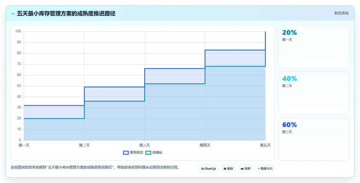Click the 第四天 x-axis label
The height and width of the screenshot is (183, 360).
coord(205,145)
